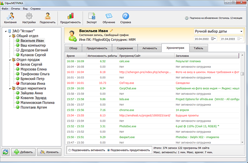Click the Добавить button
The height and width of the screenshot is (163, 248).
pos(23,152)
